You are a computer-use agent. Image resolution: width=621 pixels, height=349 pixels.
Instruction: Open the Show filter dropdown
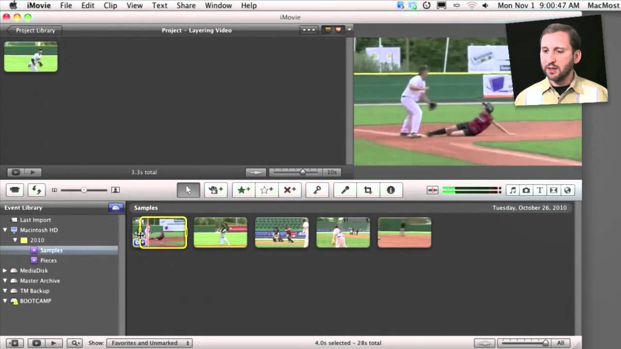point(149,343)
